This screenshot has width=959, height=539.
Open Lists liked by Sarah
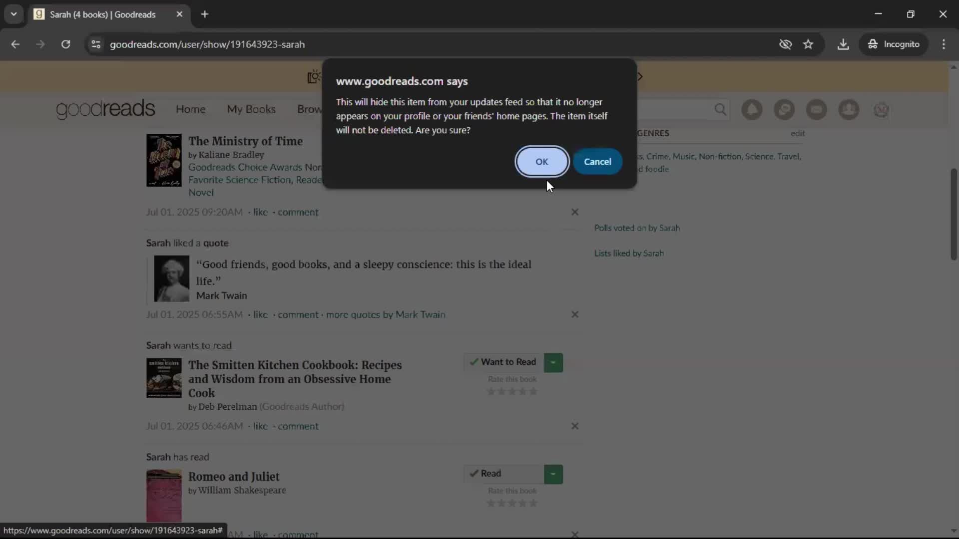[x=629, y=253]
